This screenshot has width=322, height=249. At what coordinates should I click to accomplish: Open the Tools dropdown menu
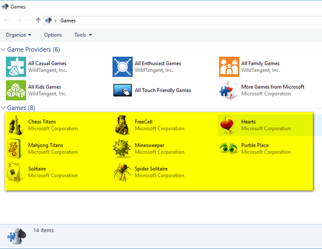pyautogui.click(x=83, y=35)
